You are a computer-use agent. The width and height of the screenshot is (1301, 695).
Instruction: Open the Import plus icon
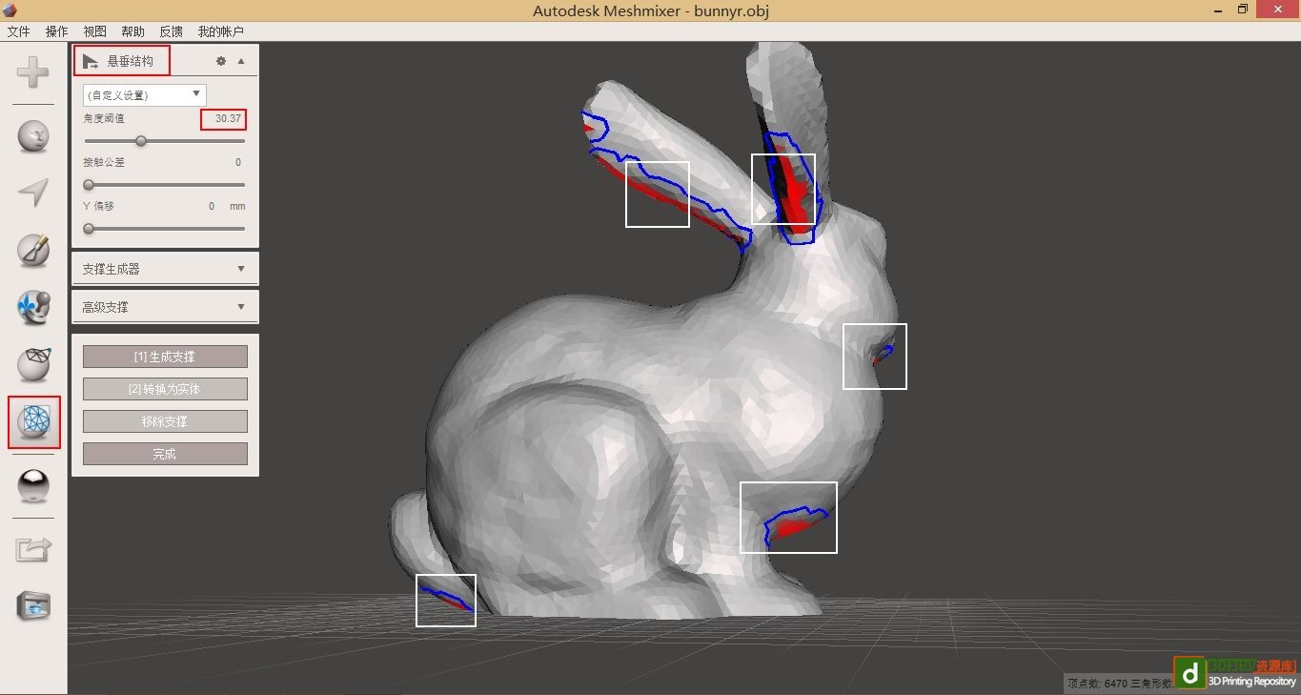point(33,72)
